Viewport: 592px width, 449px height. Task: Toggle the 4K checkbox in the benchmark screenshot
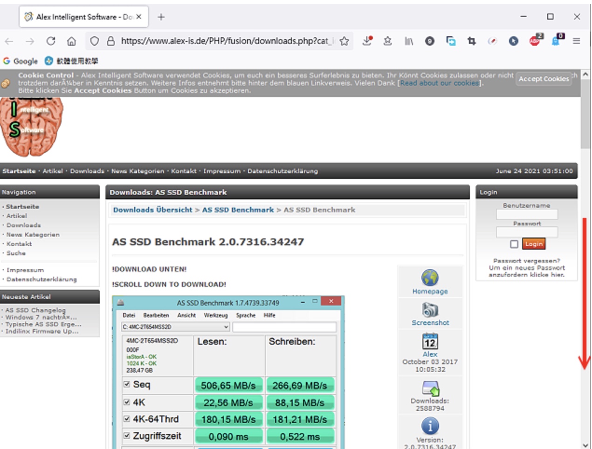point(126,402)
